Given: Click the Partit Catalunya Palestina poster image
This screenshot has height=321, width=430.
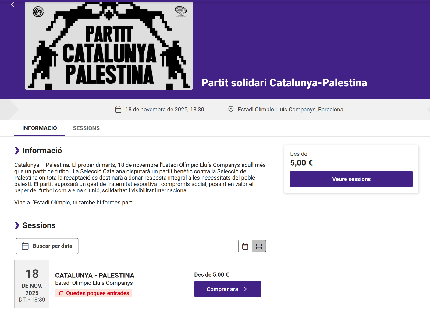Looking at the screenshot, I should (109, 55).
